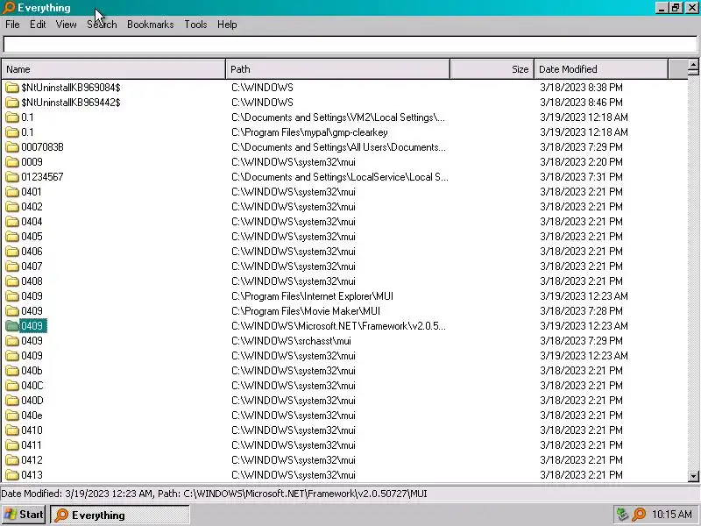Select the 0007083B folder icon
This screenshot has height=526, width=701.
click(x=12, y=147)
